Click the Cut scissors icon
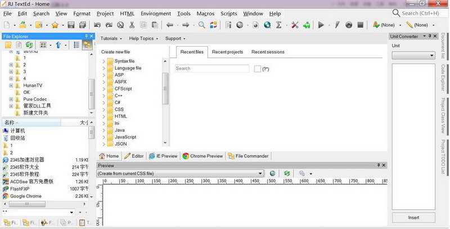 click(132, 25)
